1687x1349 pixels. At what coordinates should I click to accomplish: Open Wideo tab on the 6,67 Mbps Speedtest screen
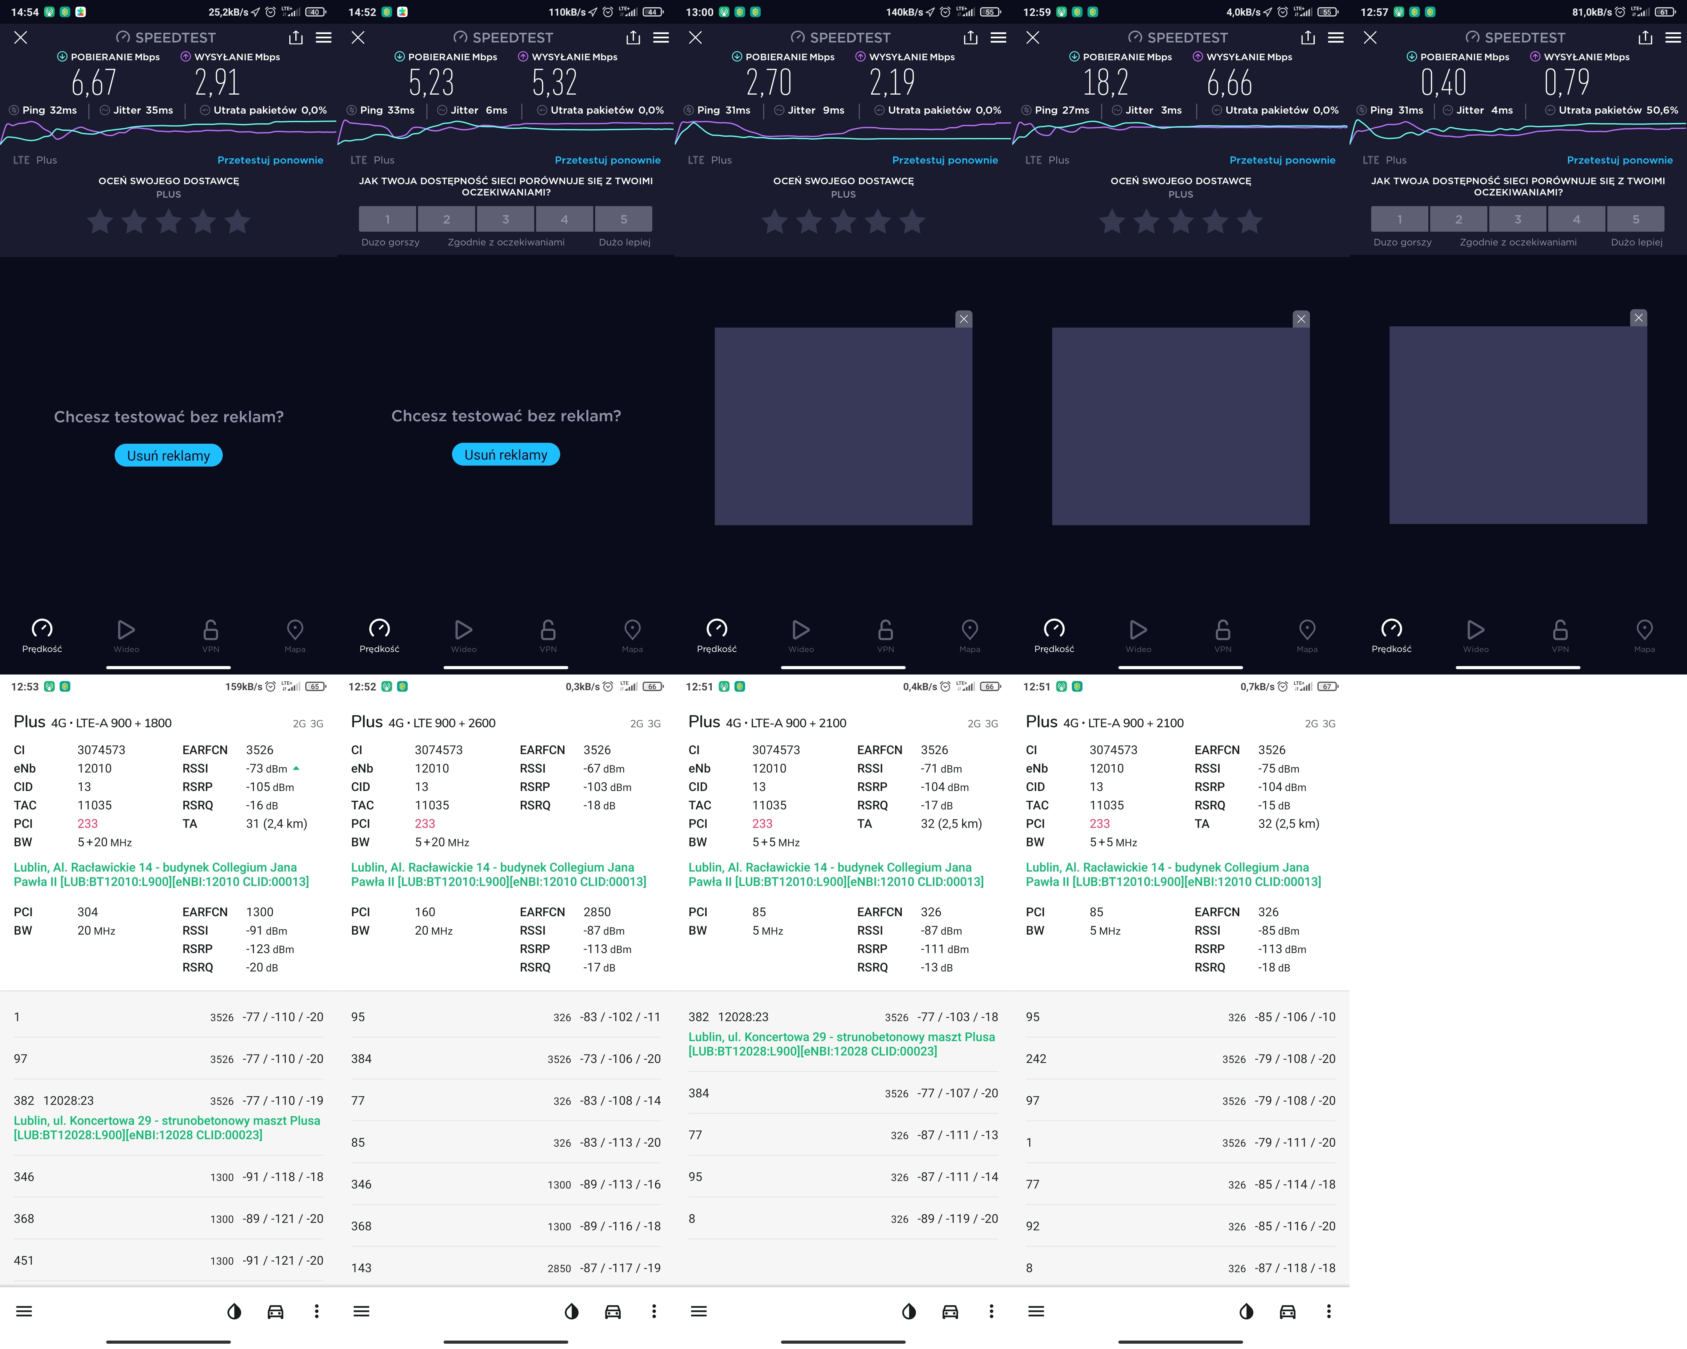click(x=126, y=636)
